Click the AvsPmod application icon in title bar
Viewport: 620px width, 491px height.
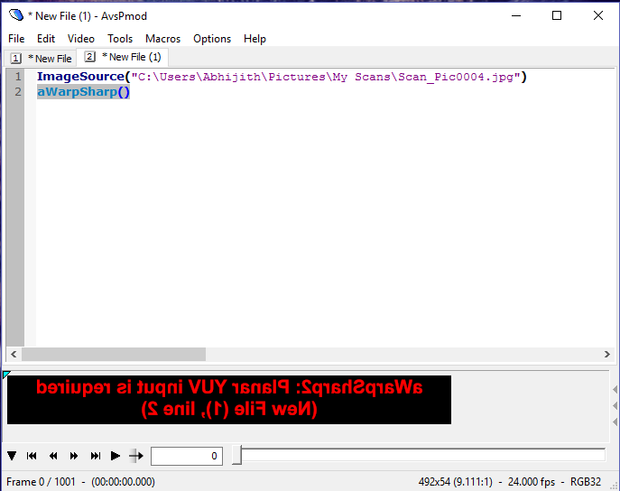tap(16, 15)
